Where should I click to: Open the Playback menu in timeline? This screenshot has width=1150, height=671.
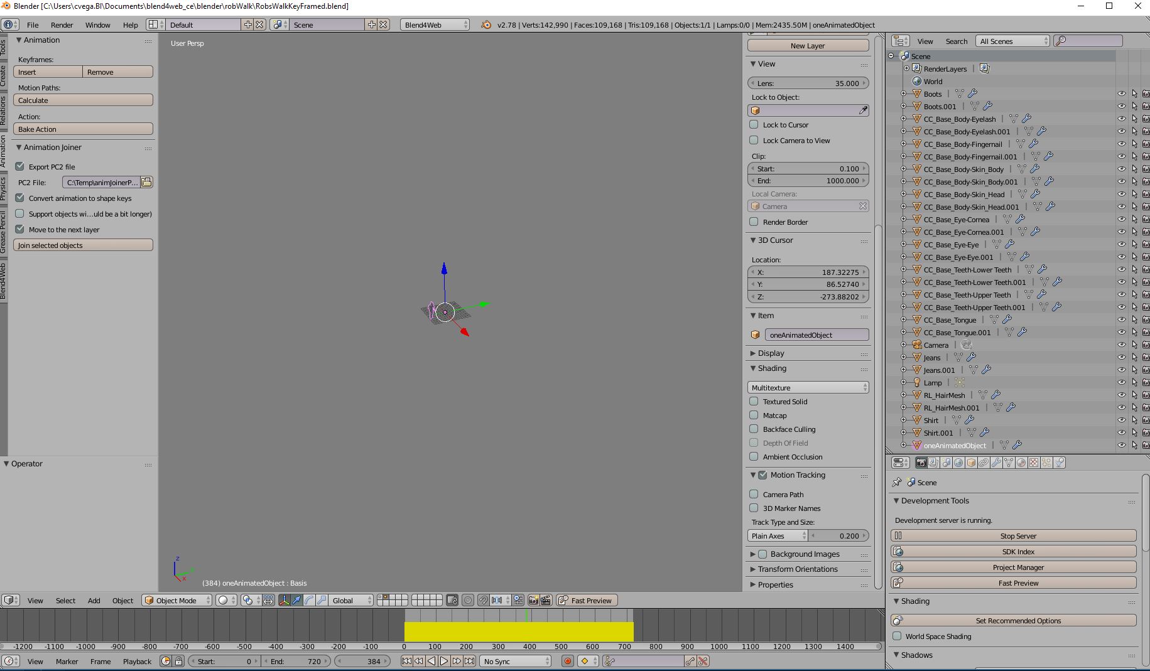[137, 661]
